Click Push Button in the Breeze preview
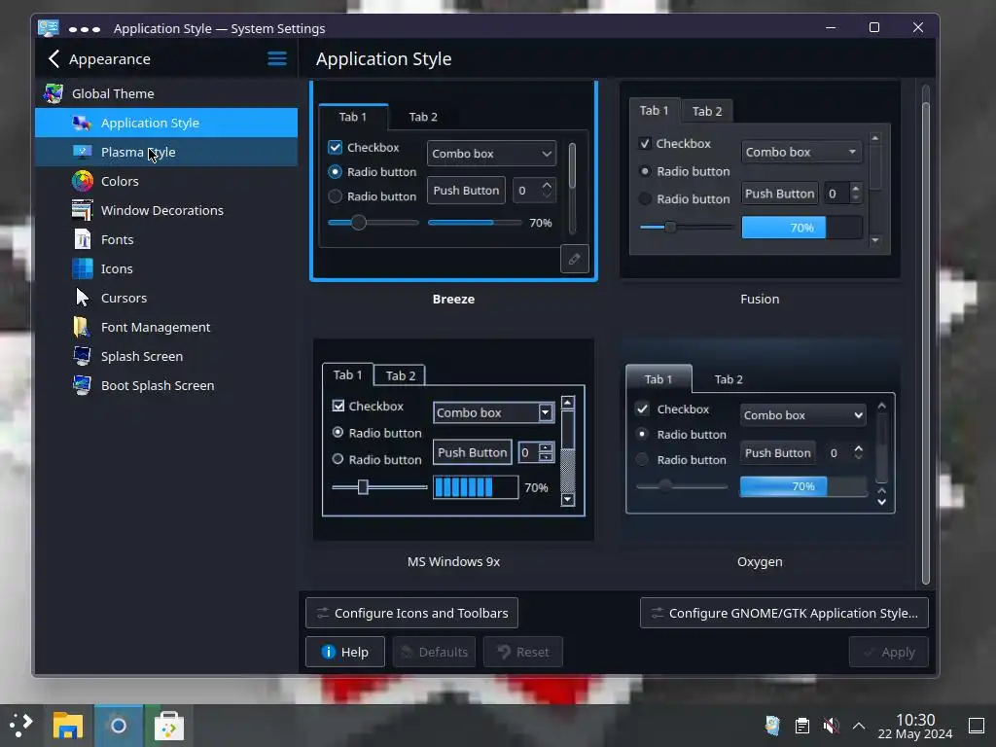The height and width of the screenshot is (747, 996). coord(466,191)
